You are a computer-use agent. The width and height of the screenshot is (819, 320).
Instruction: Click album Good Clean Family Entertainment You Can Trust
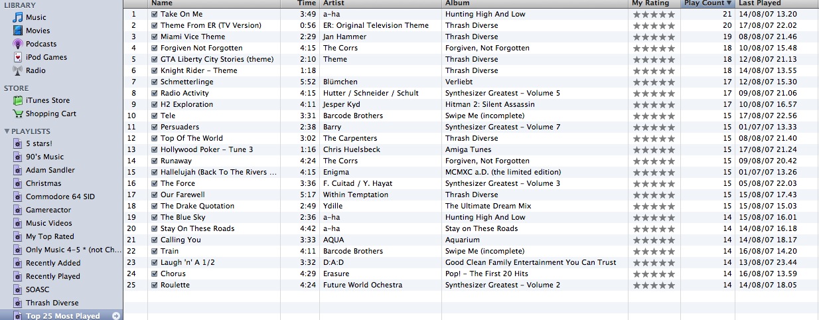point(531,262)
